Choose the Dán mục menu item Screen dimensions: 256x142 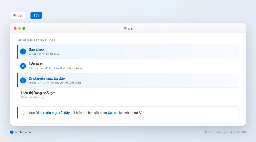[x=128, y=66]
